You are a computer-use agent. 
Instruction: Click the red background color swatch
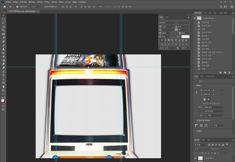pos(4,102)
